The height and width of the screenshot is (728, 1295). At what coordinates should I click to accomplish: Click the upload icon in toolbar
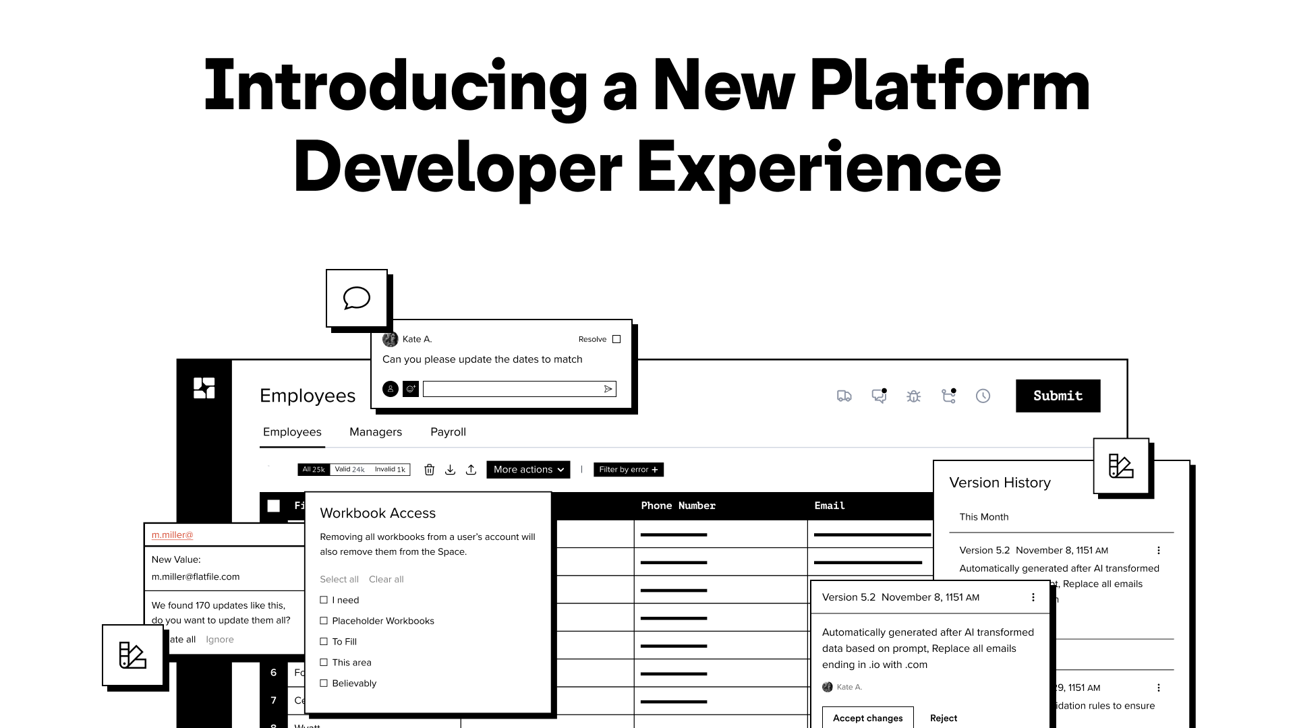[471, 470]
